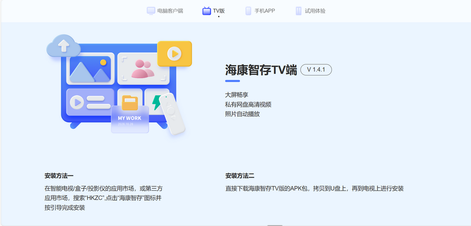Click the 安装方法一 heading
The image size is (471, 226).
pos(59,176)
